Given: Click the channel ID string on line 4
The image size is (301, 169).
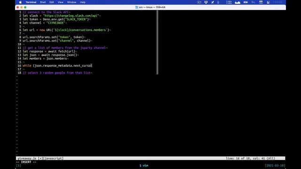Looking at the screenshot, I should click(55, 23).
